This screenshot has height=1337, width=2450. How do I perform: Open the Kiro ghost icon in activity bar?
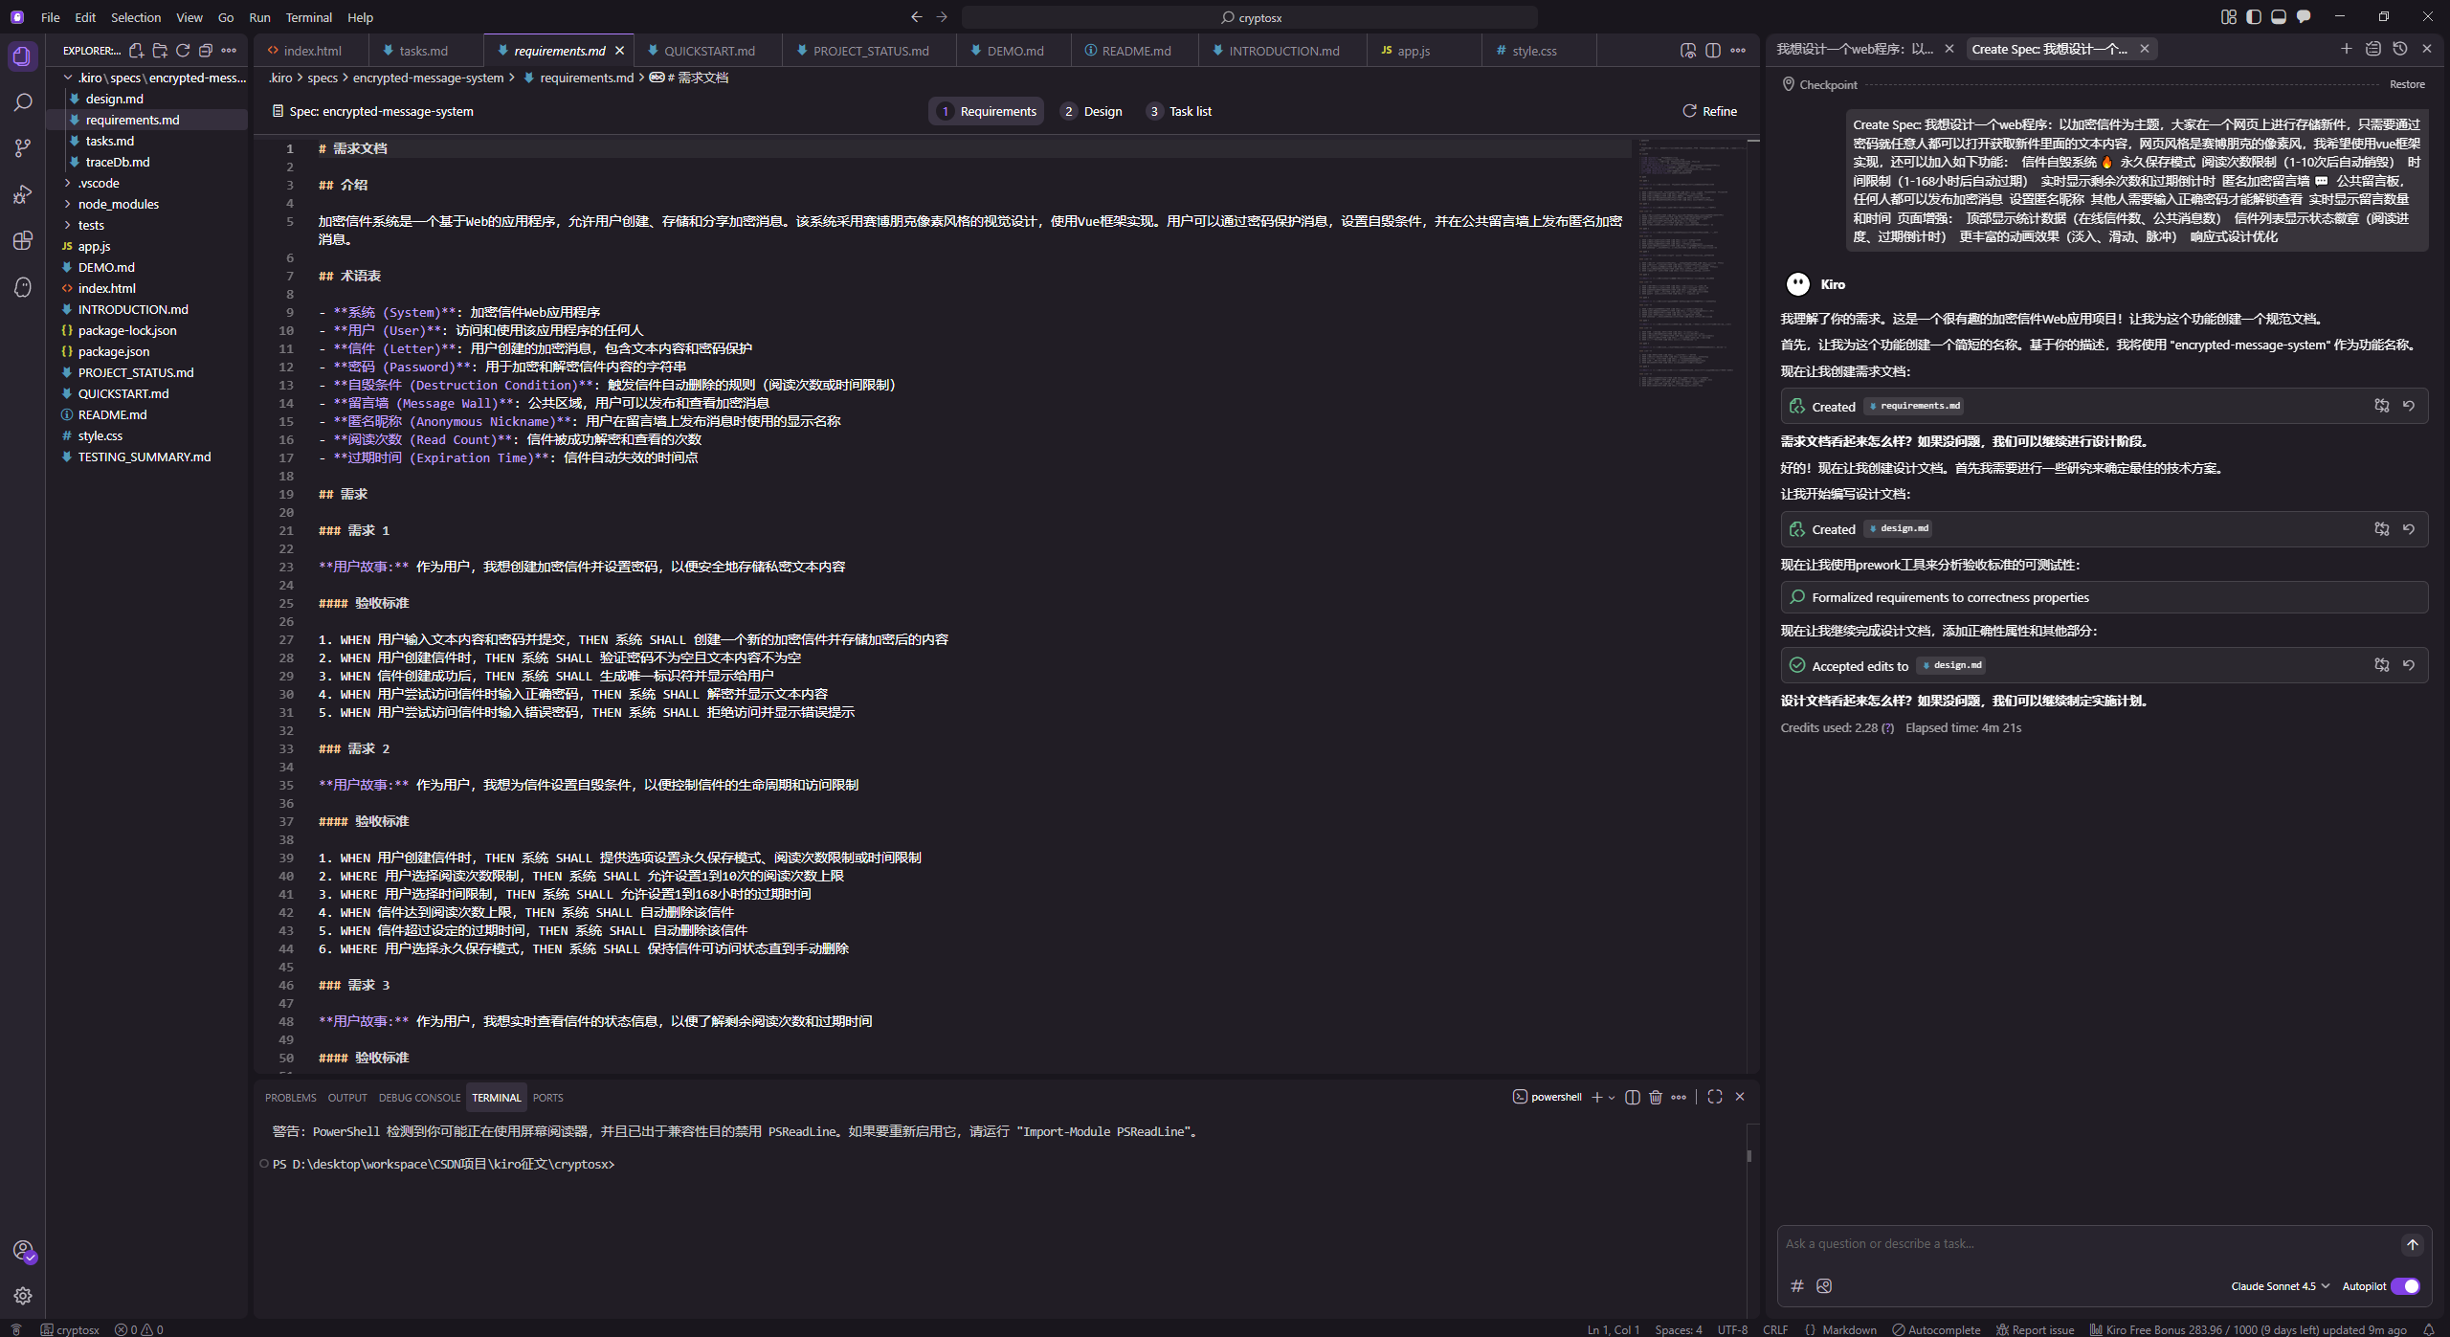[23, 287]
